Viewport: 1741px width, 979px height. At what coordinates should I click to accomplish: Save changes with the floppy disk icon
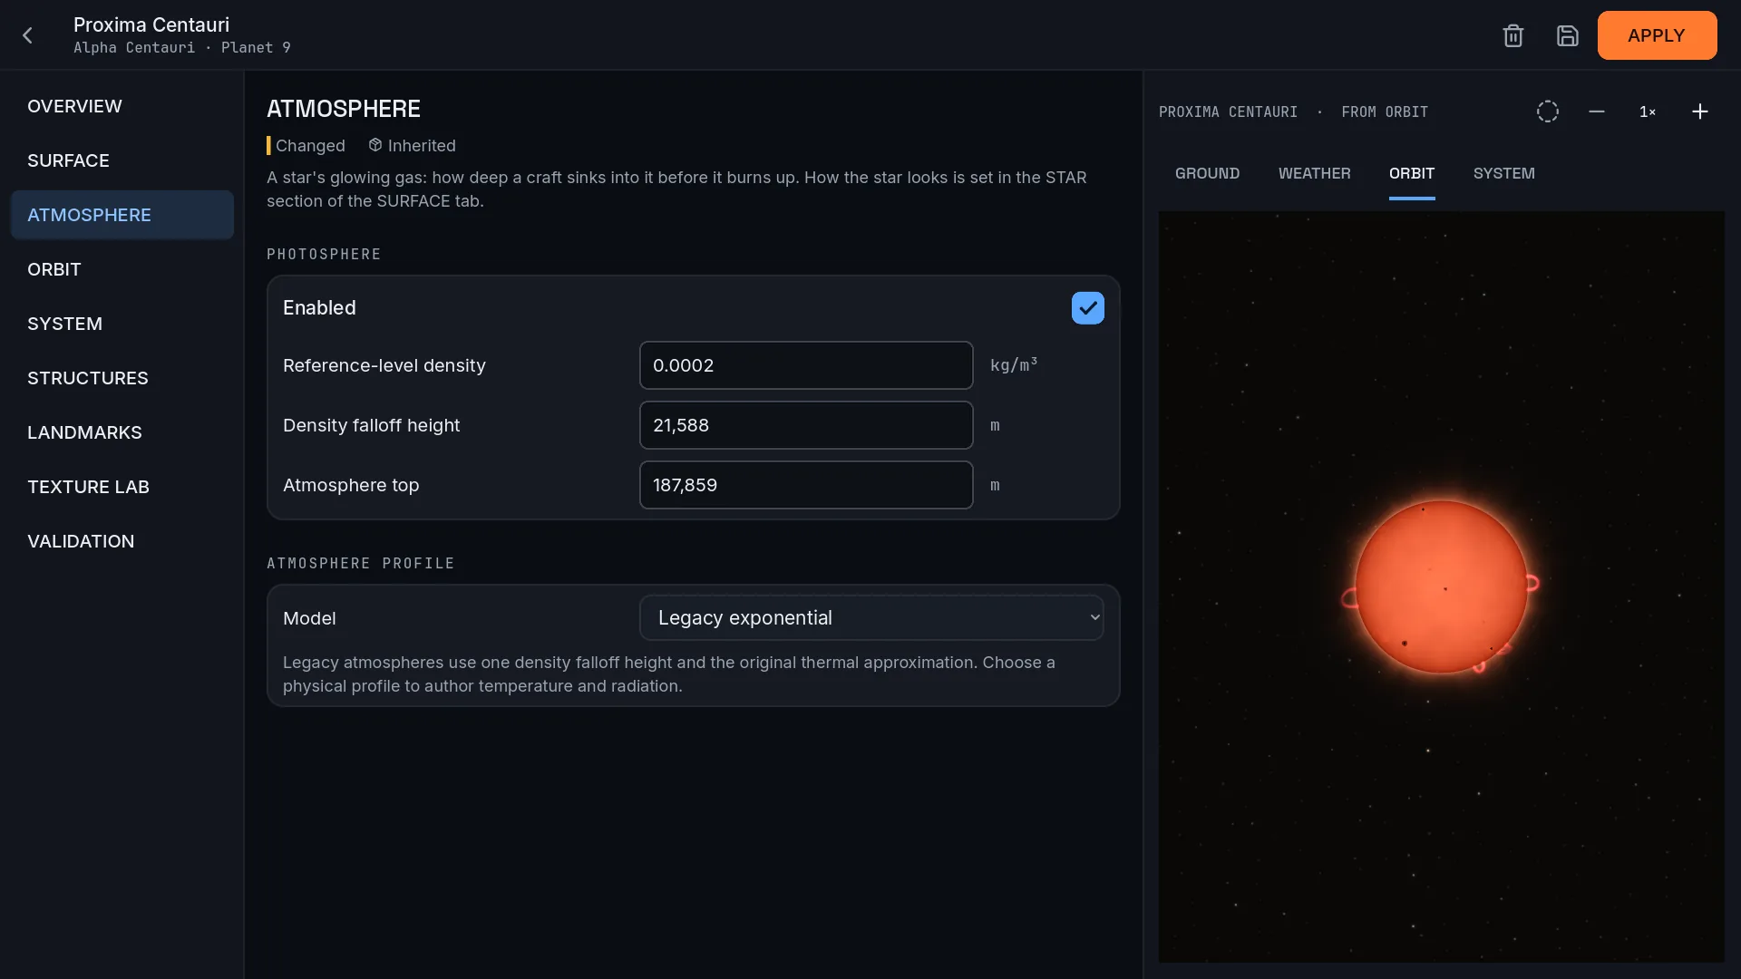pos(1567,35)
